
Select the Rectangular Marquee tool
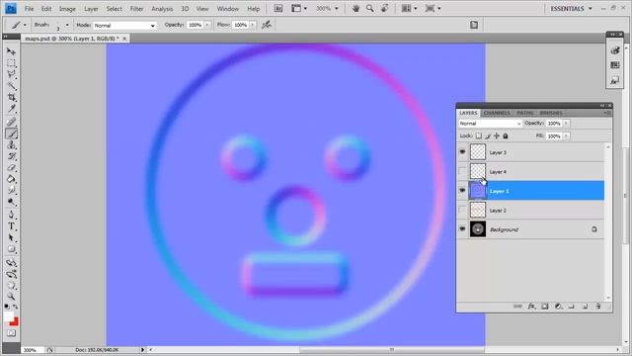[x=11, y=63]
